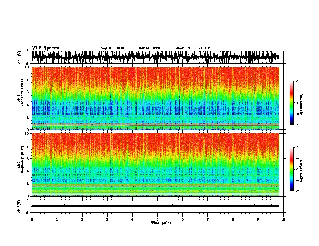Click the ch.2 color scale bar
The height and width of the screenshot is (246, 319).
click(291, 169)
